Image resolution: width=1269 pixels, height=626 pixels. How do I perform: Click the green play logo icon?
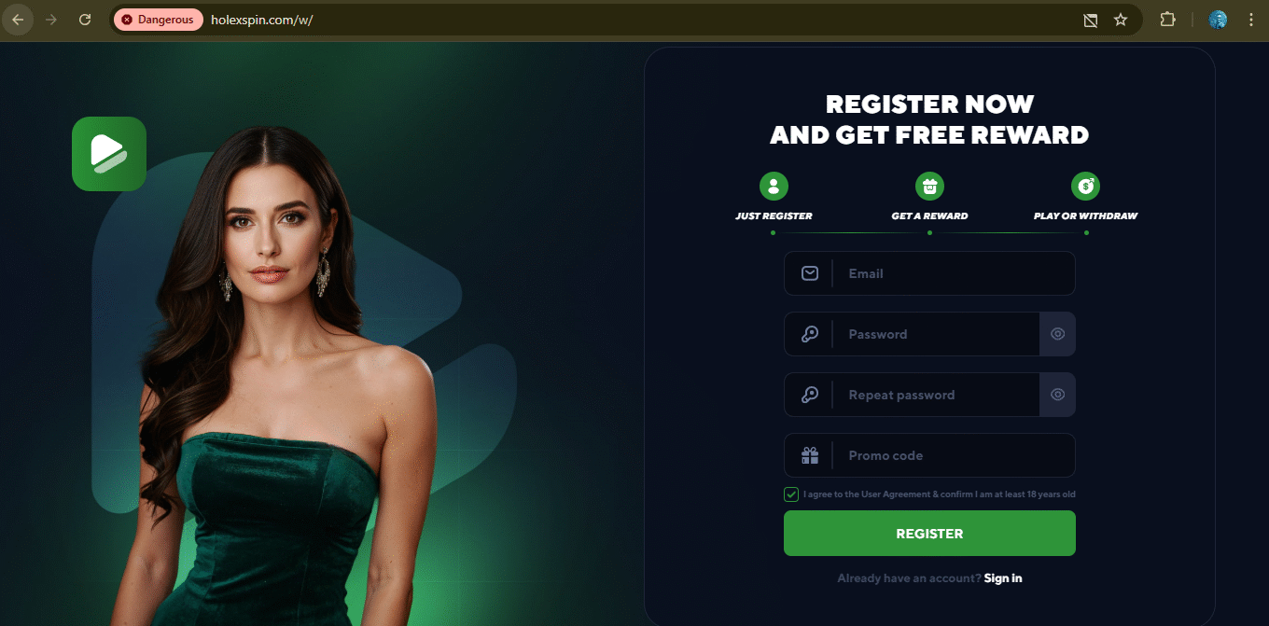[x=109, y=154]
